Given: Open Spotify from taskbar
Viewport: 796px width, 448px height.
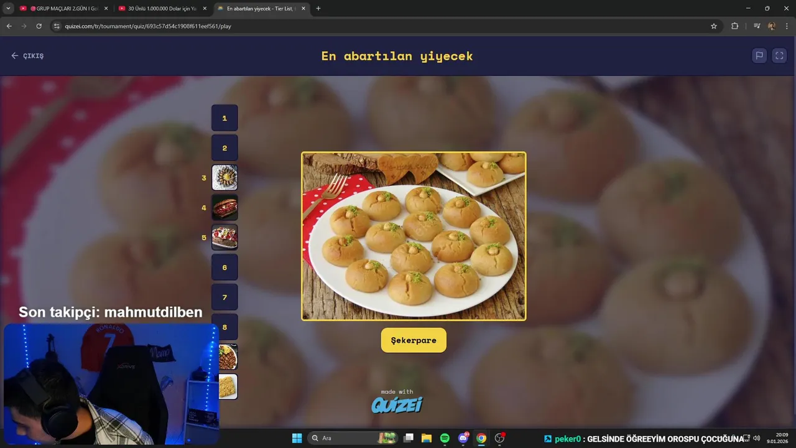Looking at the screenshot, I should [445, 438].
